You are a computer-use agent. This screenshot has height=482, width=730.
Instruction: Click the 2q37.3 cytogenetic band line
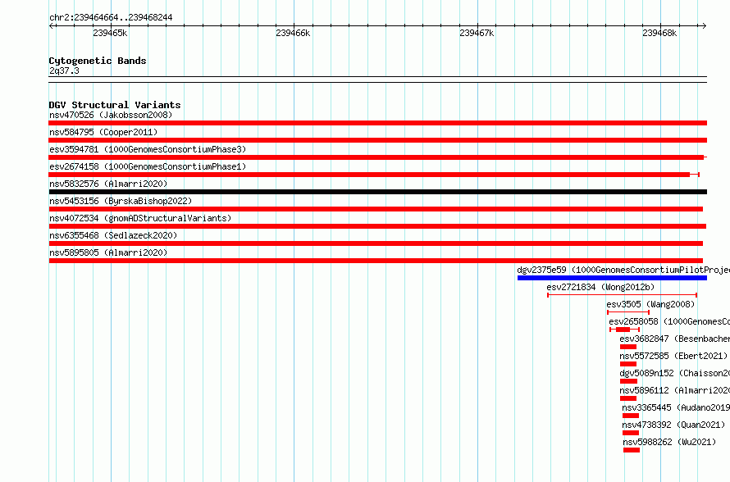click(x=377, y=80)
